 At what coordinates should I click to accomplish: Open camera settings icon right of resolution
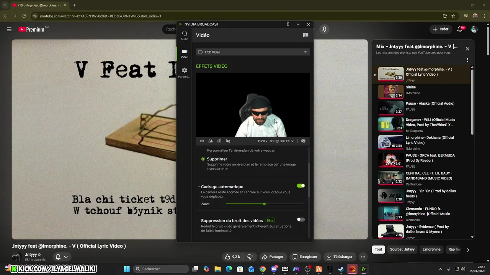pos(303,141)
